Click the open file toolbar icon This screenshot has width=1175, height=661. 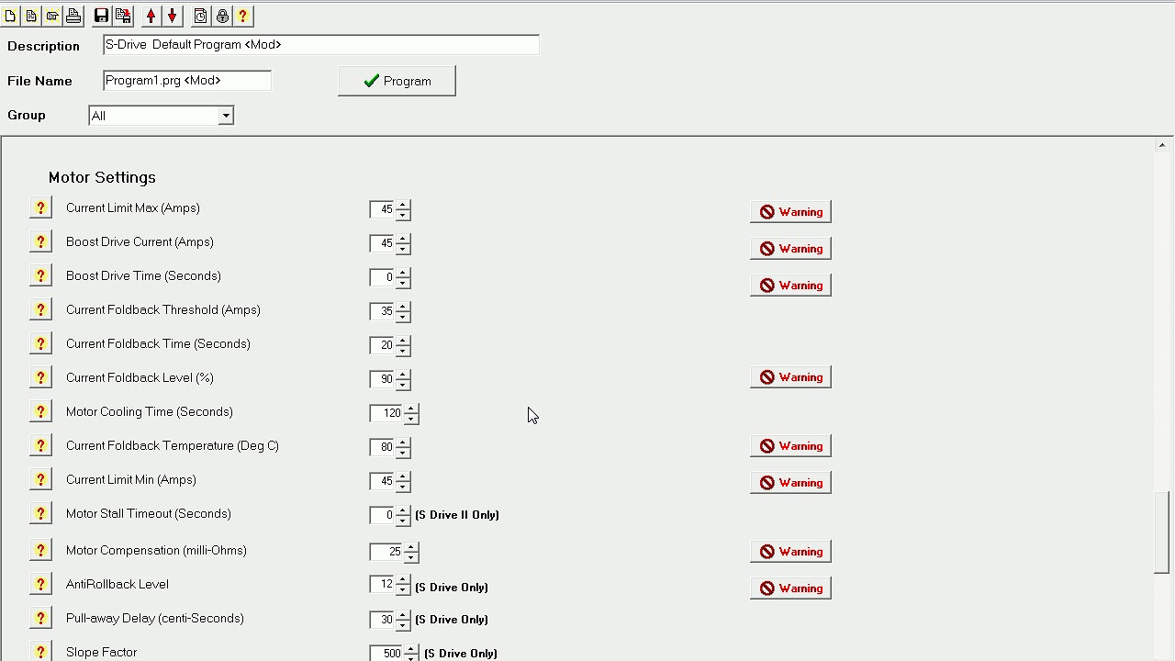click(x=52, y=16)
